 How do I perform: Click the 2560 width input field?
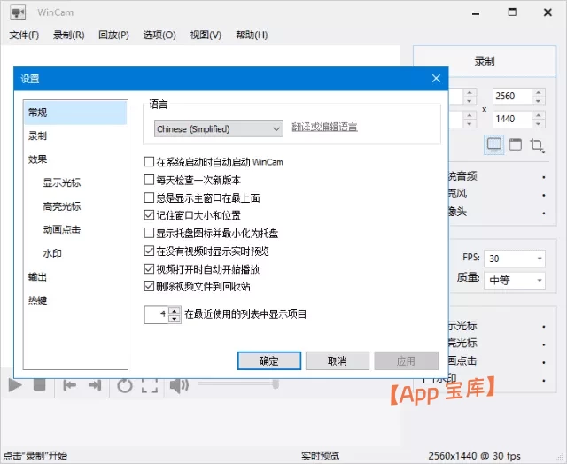(x=512, y=97)
